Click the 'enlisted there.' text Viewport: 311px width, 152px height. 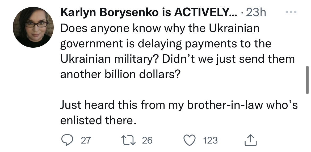click(98, 120)
